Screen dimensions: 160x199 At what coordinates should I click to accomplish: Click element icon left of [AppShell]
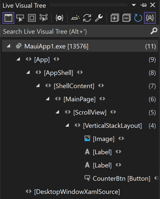coord(38,72)
